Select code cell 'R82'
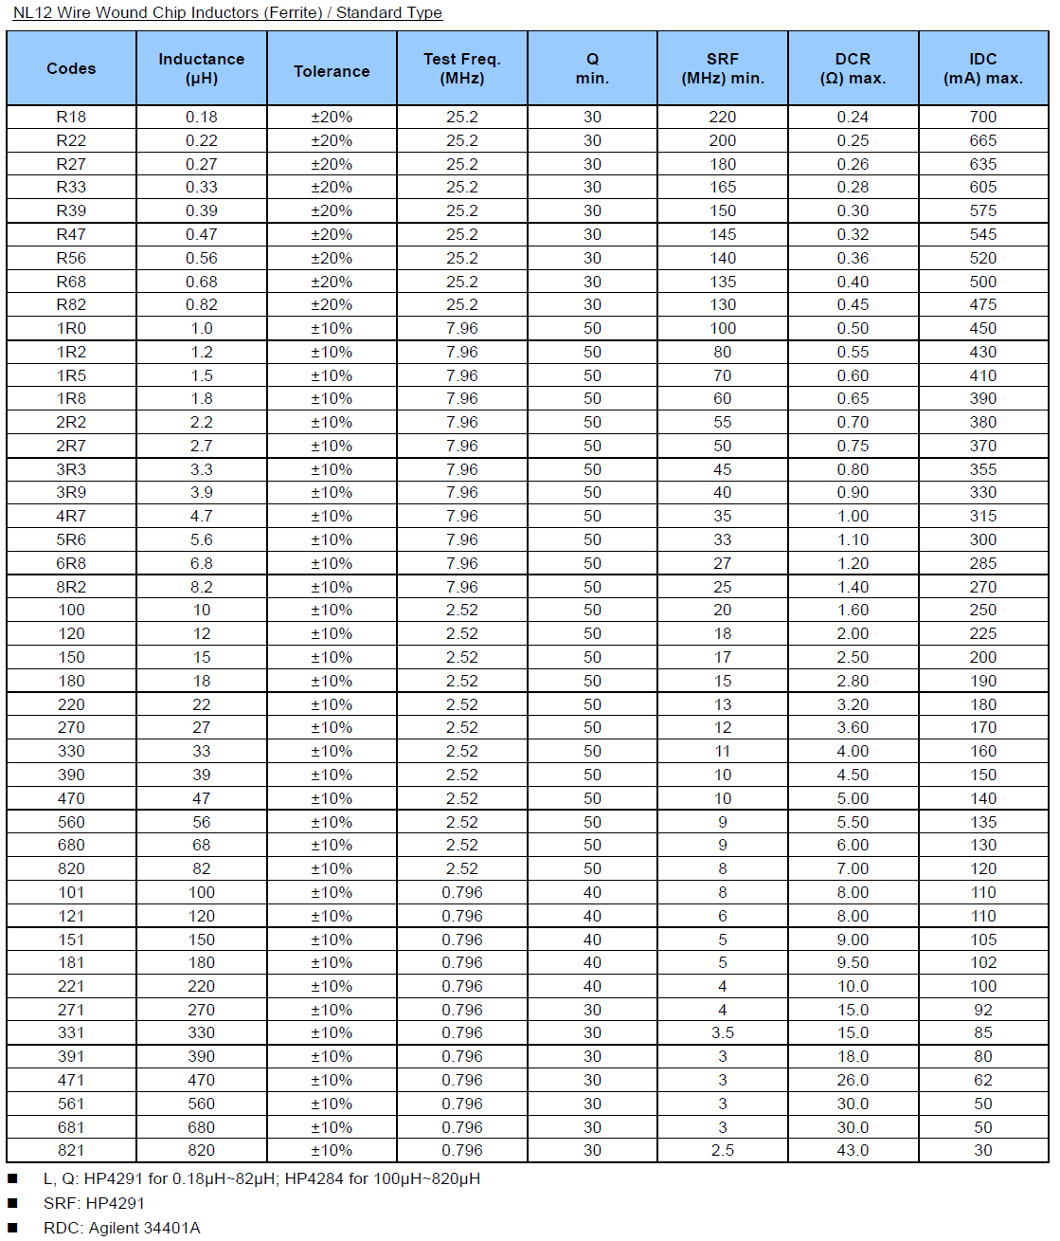Screen dimensions: 1060x1241 (71, 304)
